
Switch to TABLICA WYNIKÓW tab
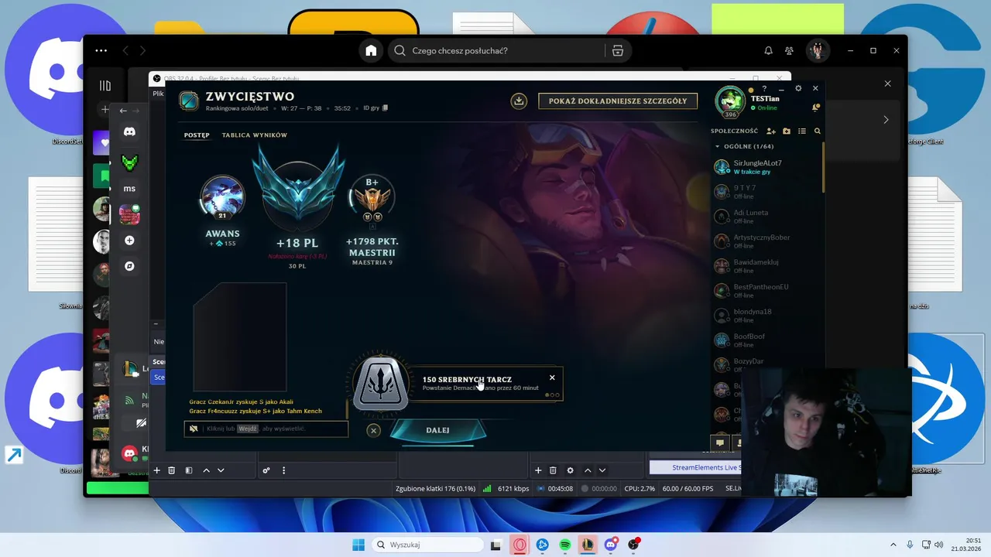tap(255, 135)
